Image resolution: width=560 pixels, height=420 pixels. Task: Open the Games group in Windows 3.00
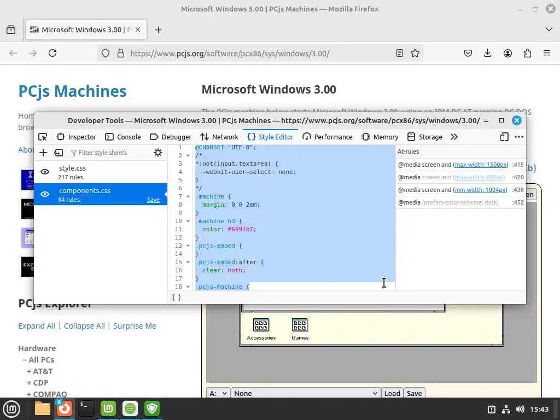point(300,329)
